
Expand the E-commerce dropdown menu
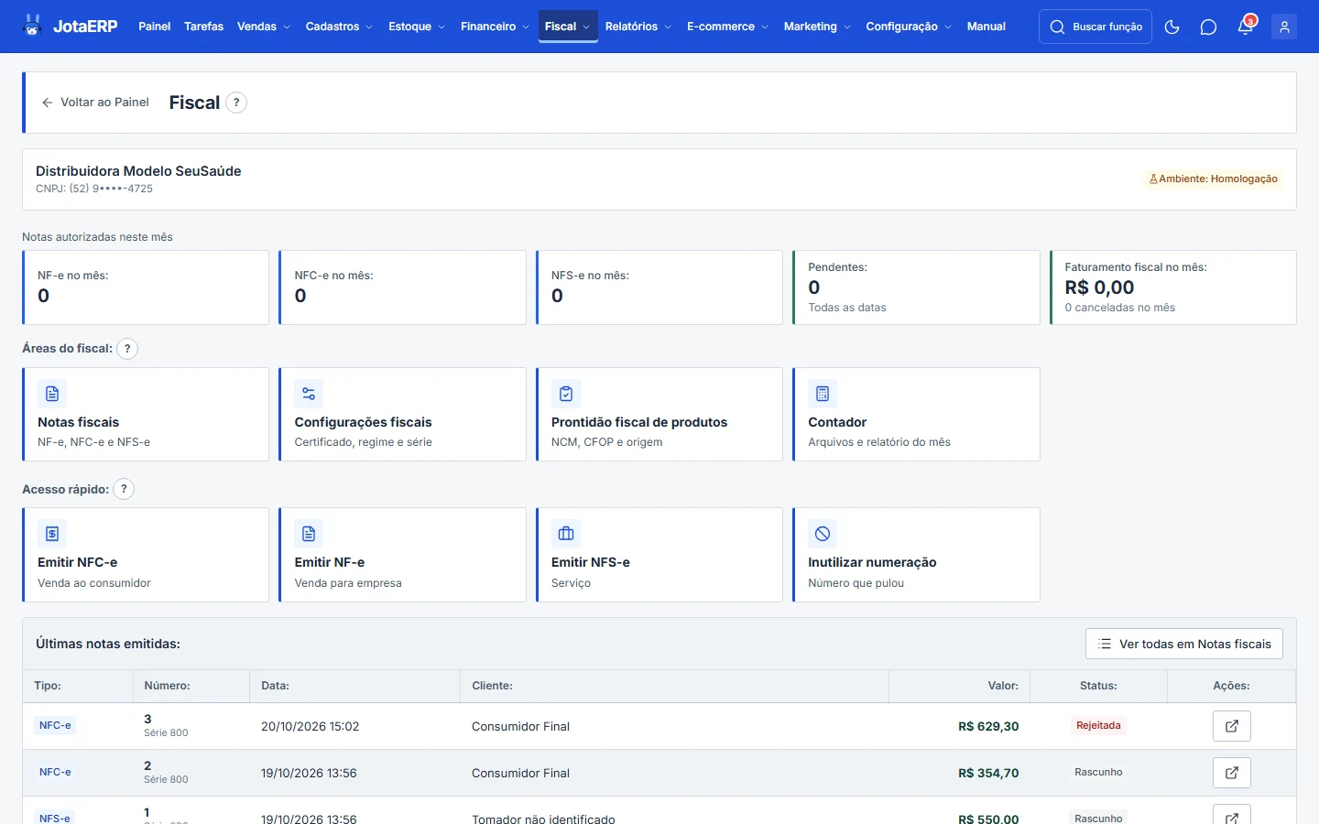727,27
